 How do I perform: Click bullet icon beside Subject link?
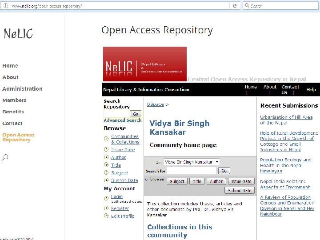click(x=106, y=172)
